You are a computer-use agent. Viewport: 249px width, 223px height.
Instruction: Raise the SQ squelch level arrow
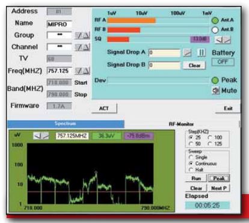coord(227,40)
